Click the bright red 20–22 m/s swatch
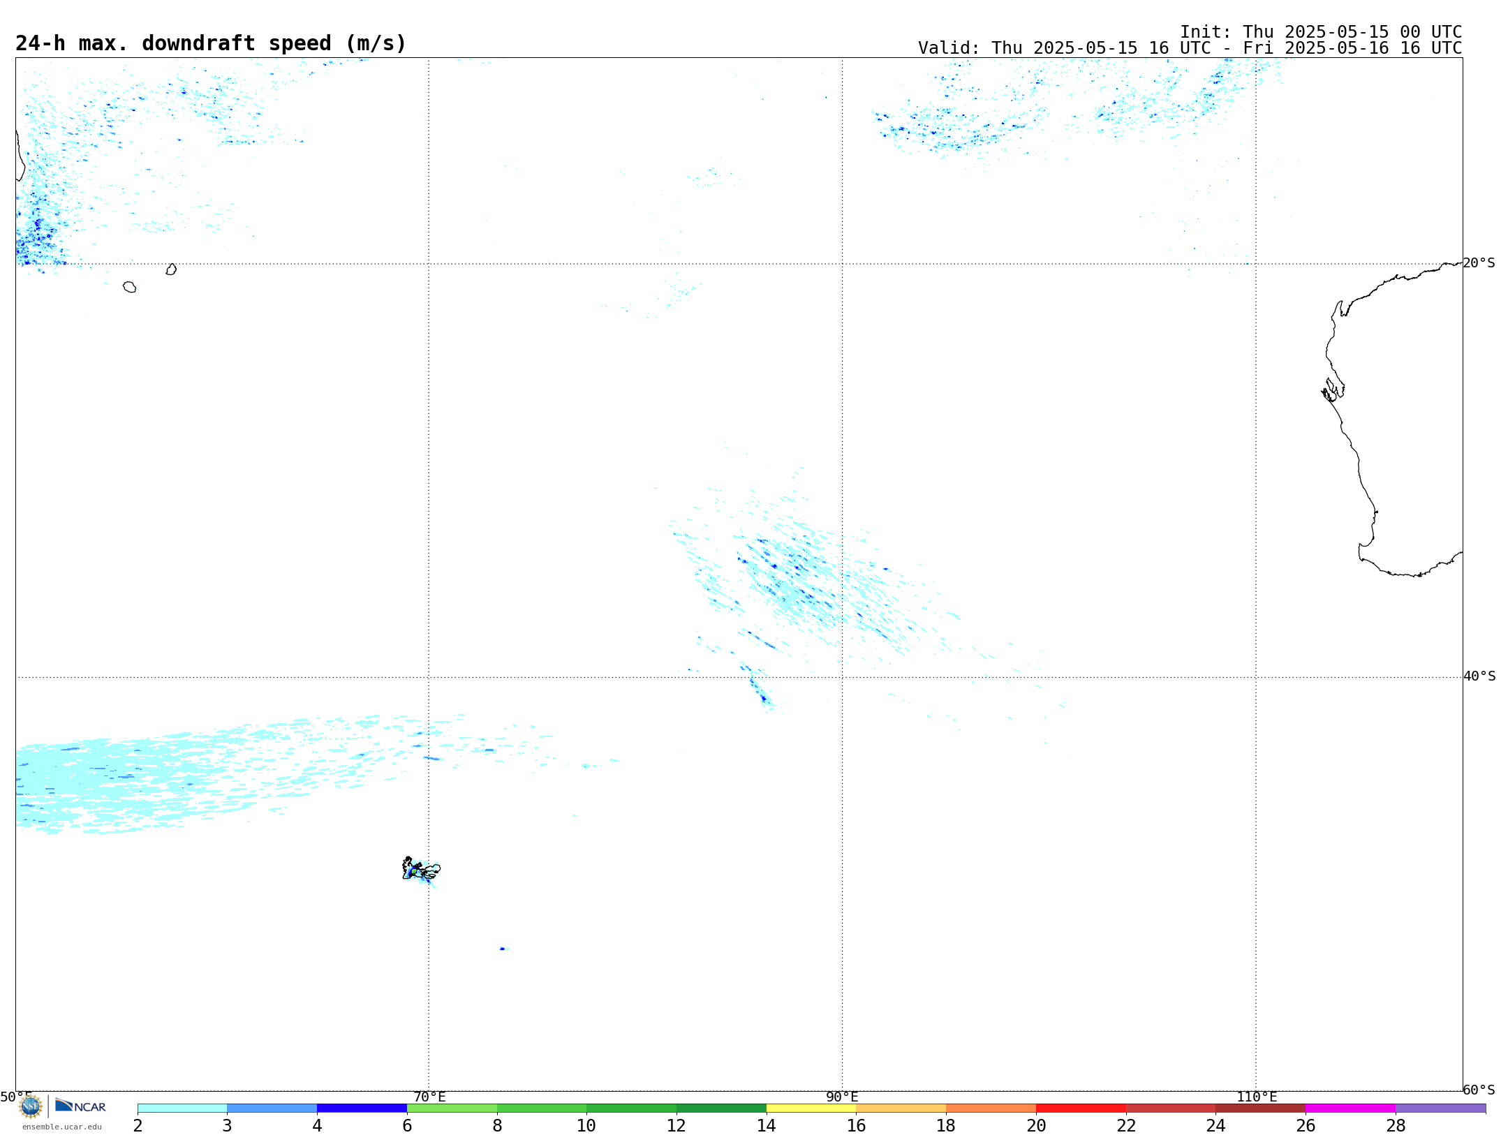This screenshot has height=1135, width=1508. pyautogui.click(x=1081, y=1108)
